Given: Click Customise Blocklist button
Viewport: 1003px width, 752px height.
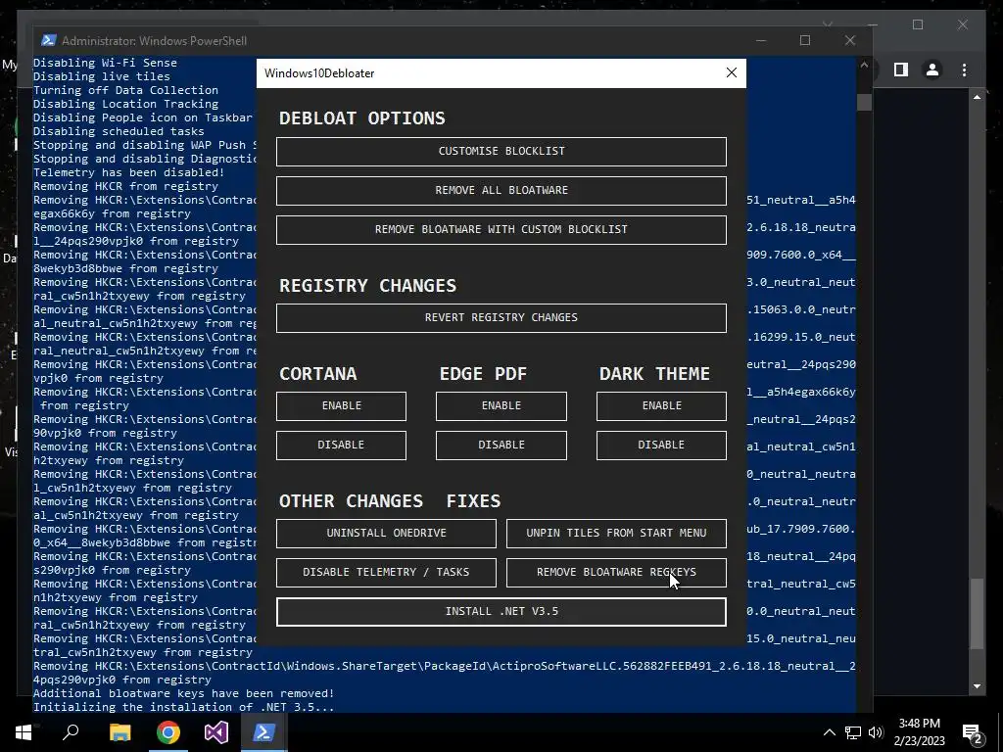Looking at the screenshot, I should click(501, 152).
